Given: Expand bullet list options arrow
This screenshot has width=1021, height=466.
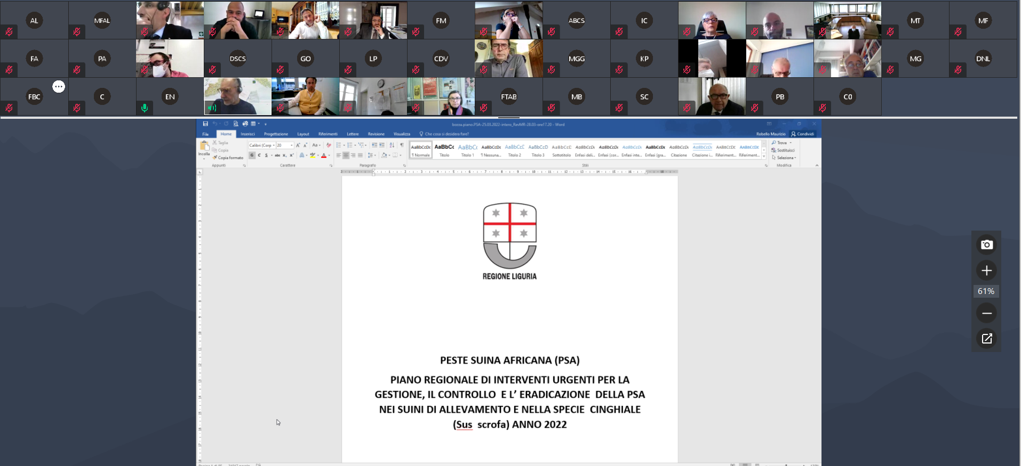Looking at the screenshot, I should pos(344,145).
